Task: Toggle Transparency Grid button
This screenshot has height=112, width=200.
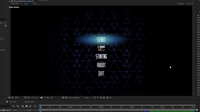Action: click(x=66, y=98)
